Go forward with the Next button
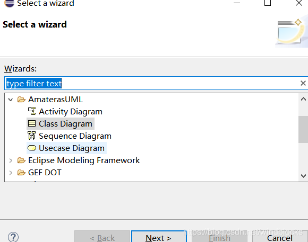This screenshot has height=242, width=308. [159, 237]
